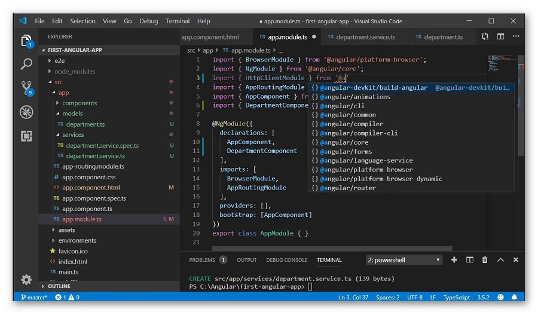Click the VS Code logo icon
The width and height of the screenshot is (538, 315).
coord(23,20)
